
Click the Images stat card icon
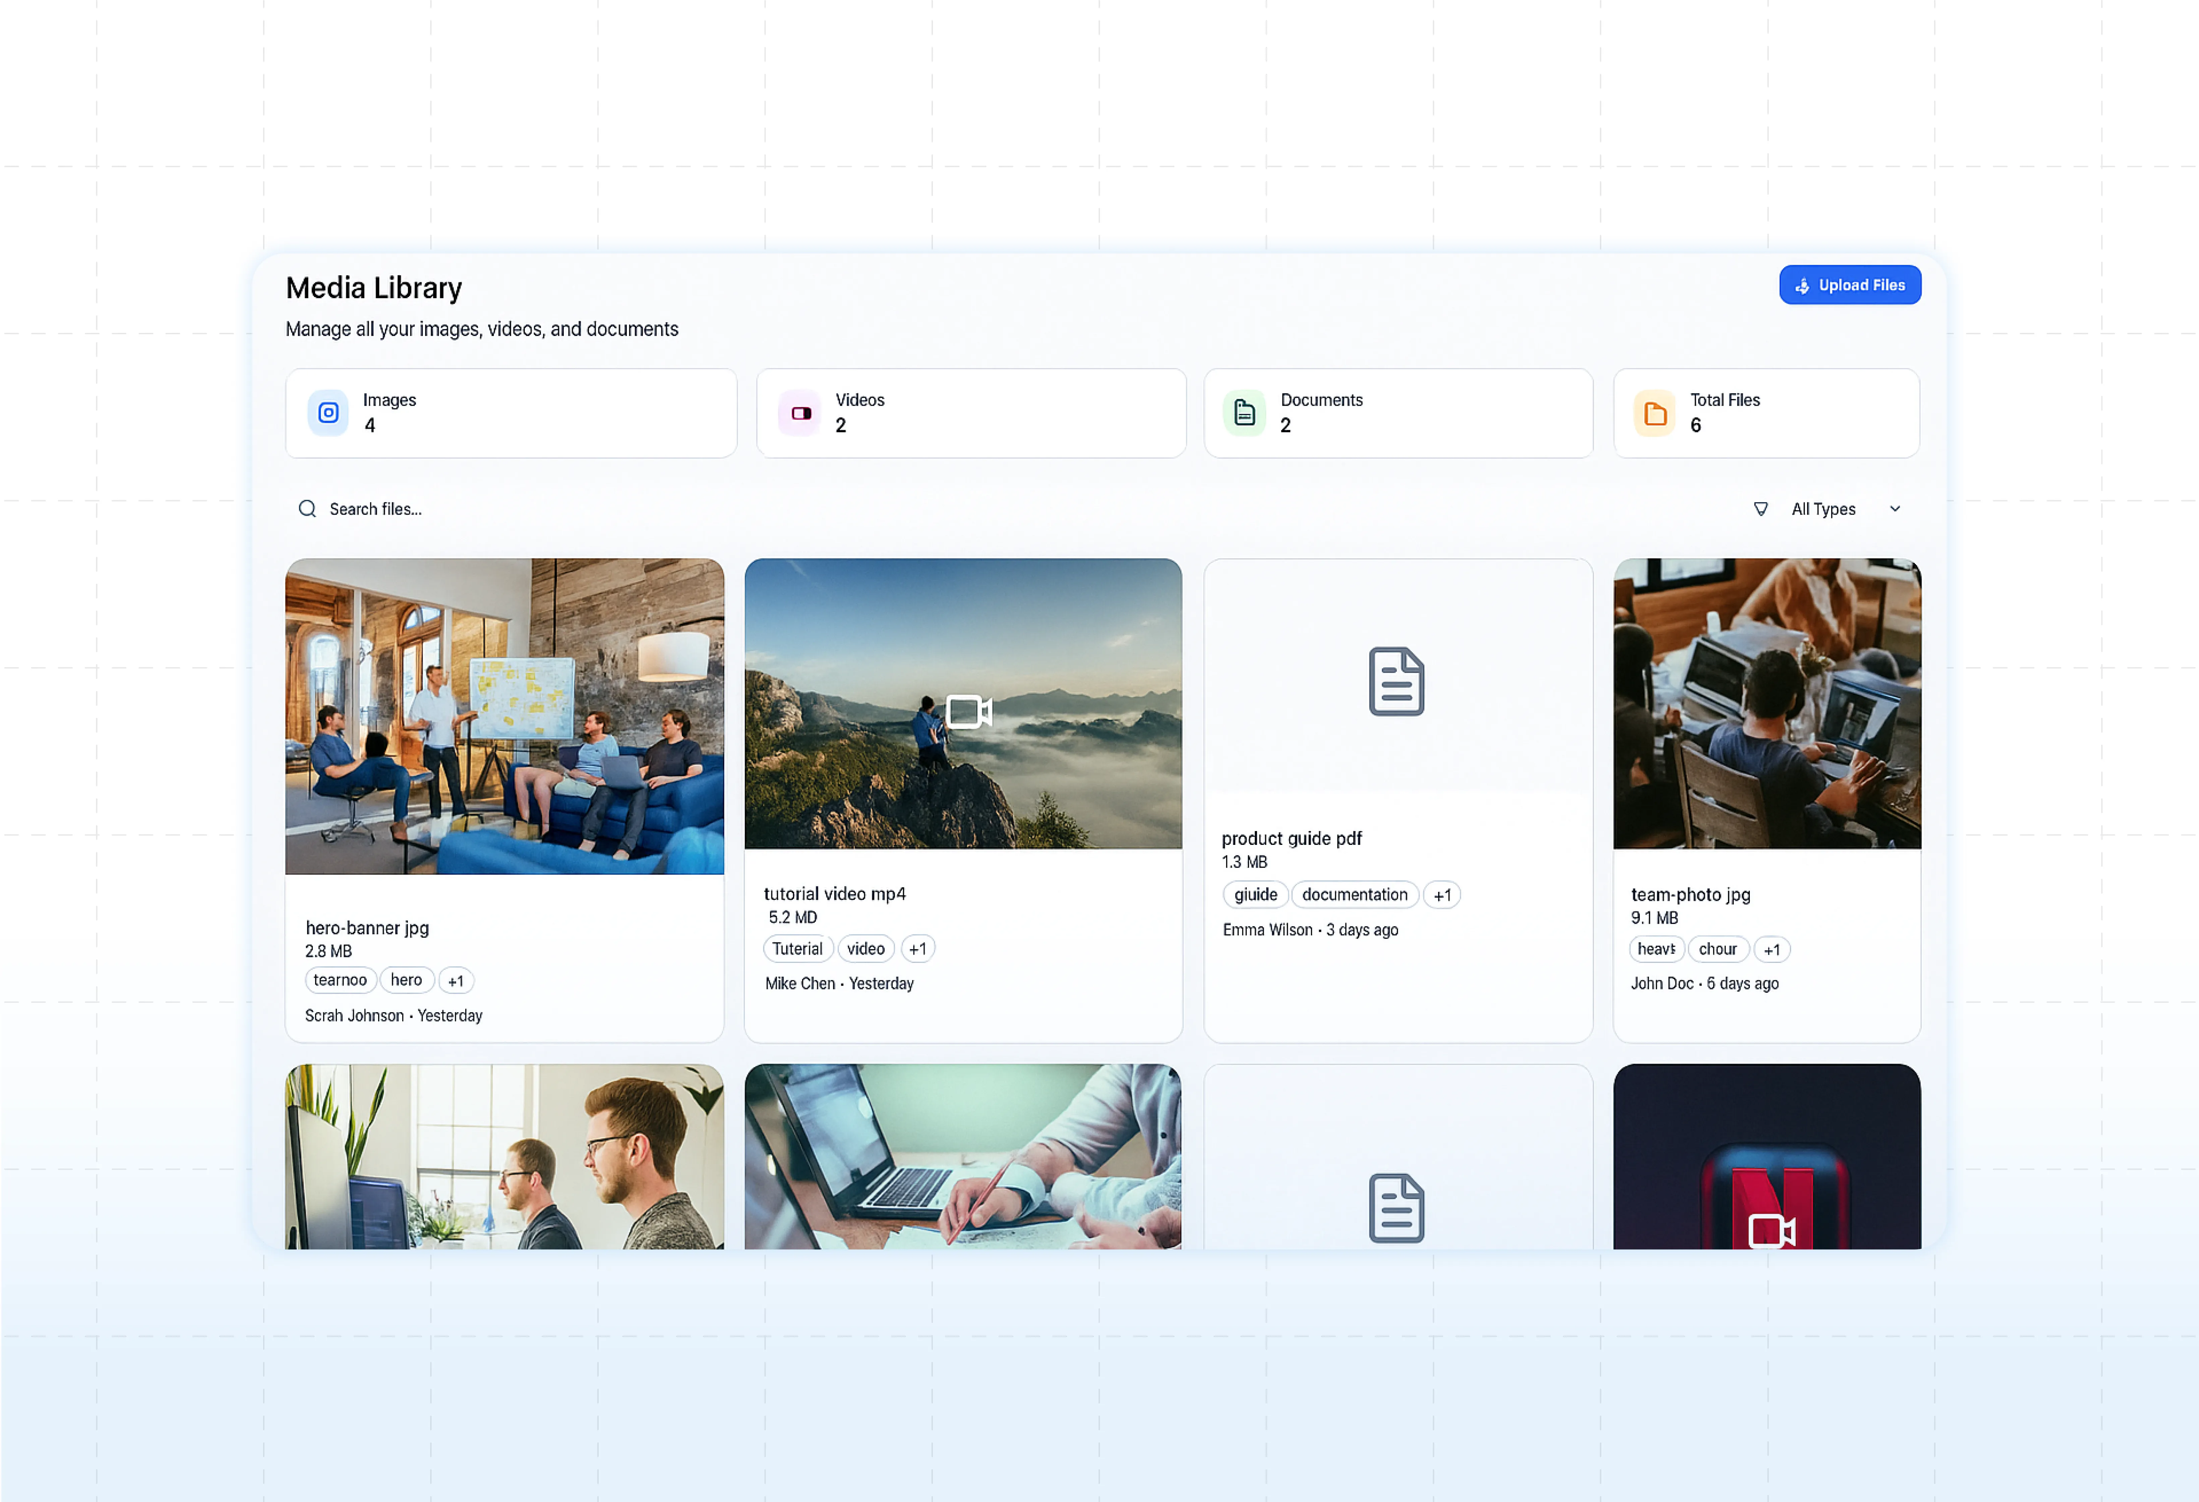tap(328, 413)
